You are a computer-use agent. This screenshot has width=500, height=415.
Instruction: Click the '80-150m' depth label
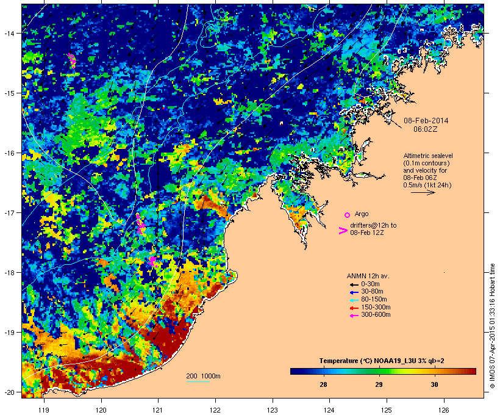(374, 300)
